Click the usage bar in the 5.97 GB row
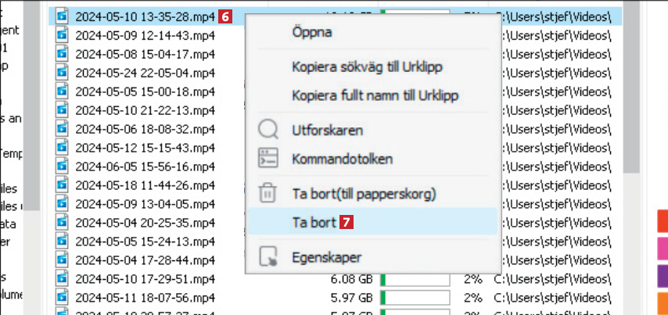This screenshot has width=668, height=315. (415, 298)
